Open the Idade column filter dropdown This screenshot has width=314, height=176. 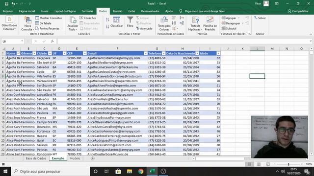(218, 53)
